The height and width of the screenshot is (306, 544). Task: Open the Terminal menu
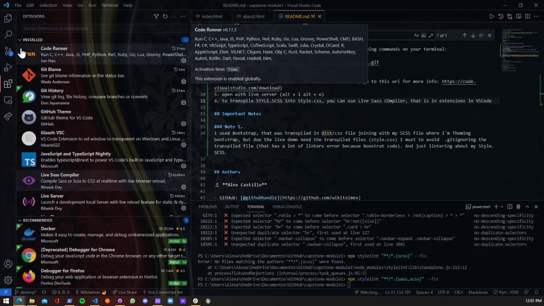[110, 5]
